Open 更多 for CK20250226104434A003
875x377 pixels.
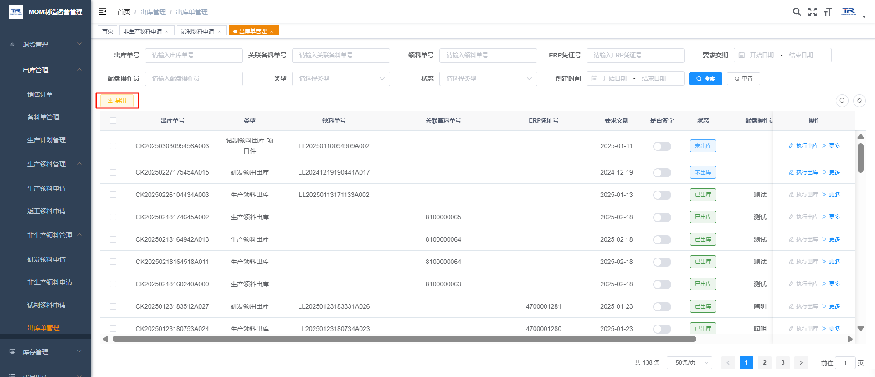tap(831, 195)
